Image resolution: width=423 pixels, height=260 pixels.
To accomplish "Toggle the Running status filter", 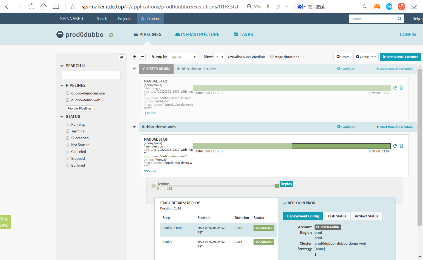I will [x=67, y=124].
